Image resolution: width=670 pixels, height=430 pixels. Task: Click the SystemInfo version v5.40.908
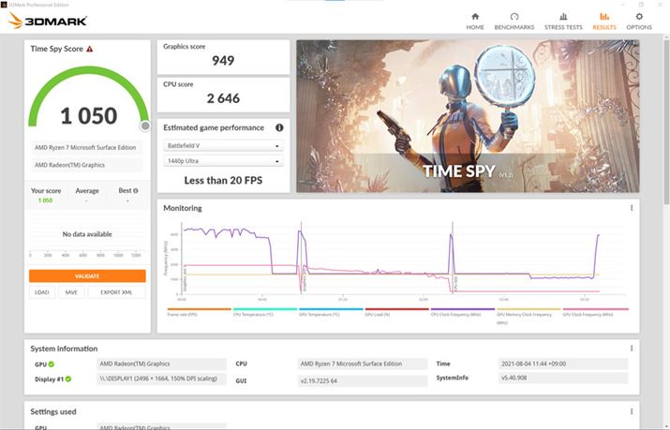(x=563, y=378)
